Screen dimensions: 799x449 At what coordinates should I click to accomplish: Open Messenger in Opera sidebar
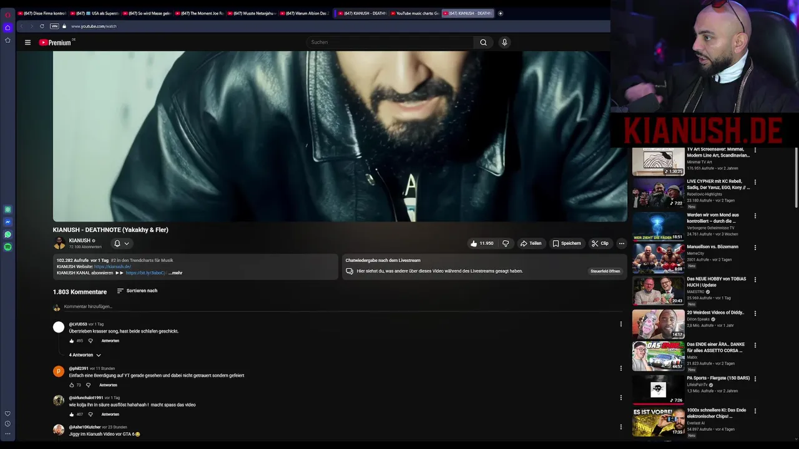(x=7, y=222)
